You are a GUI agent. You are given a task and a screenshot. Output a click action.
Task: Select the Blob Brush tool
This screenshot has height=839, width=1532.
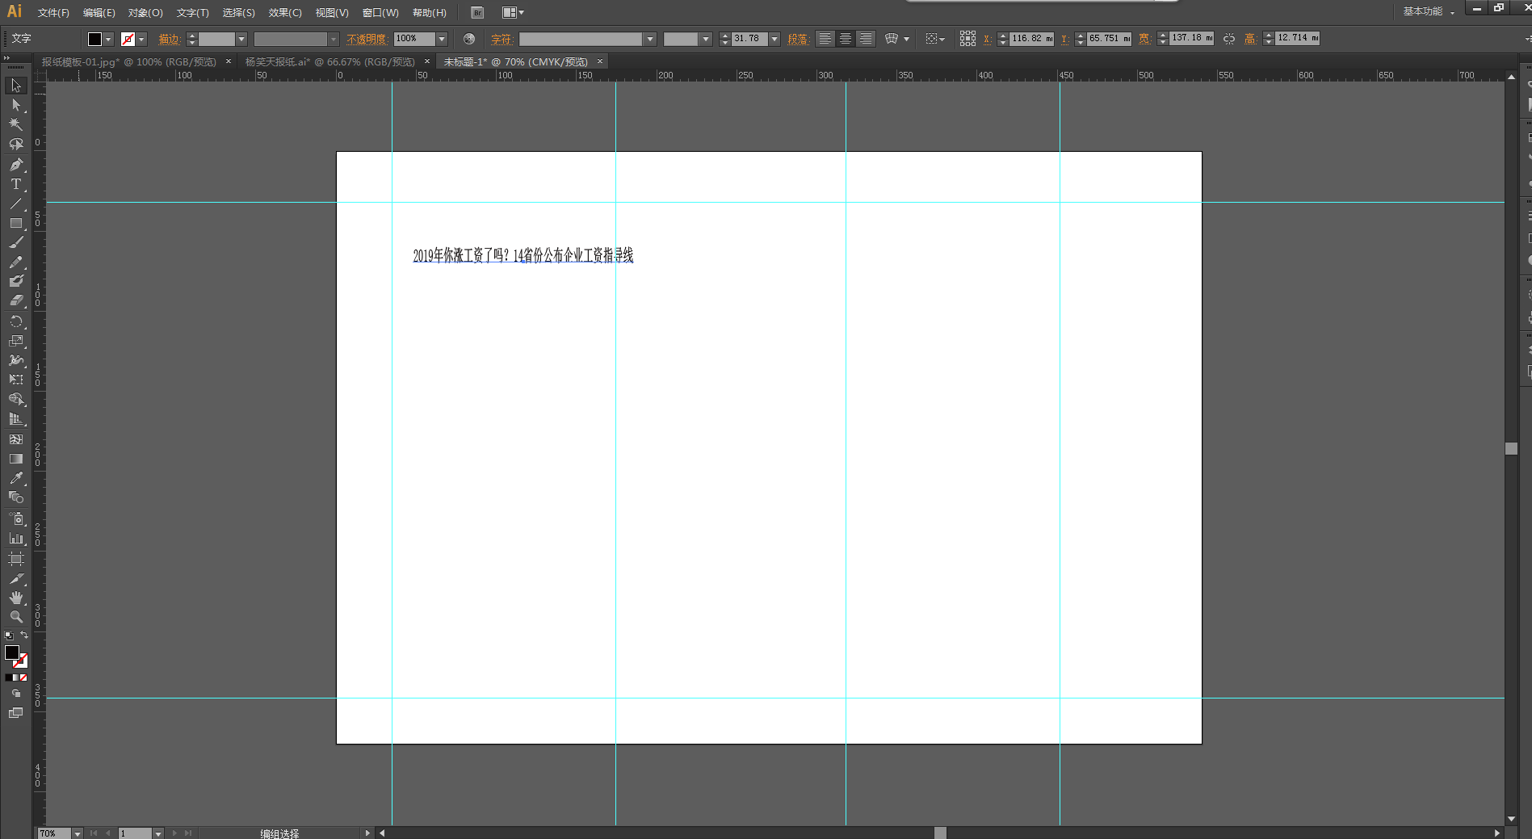tap(16, 281)
